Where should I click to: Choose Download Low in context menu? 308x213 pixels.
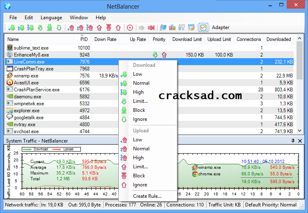pyautogui.click(x=148, y=74)
